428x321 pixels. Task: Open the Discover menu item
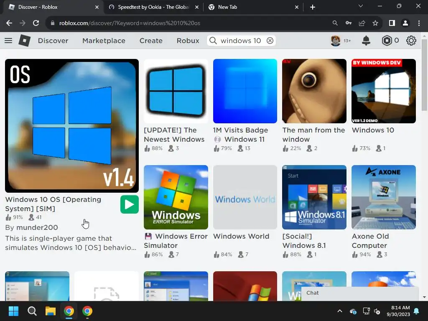click(x=53, y=41)
